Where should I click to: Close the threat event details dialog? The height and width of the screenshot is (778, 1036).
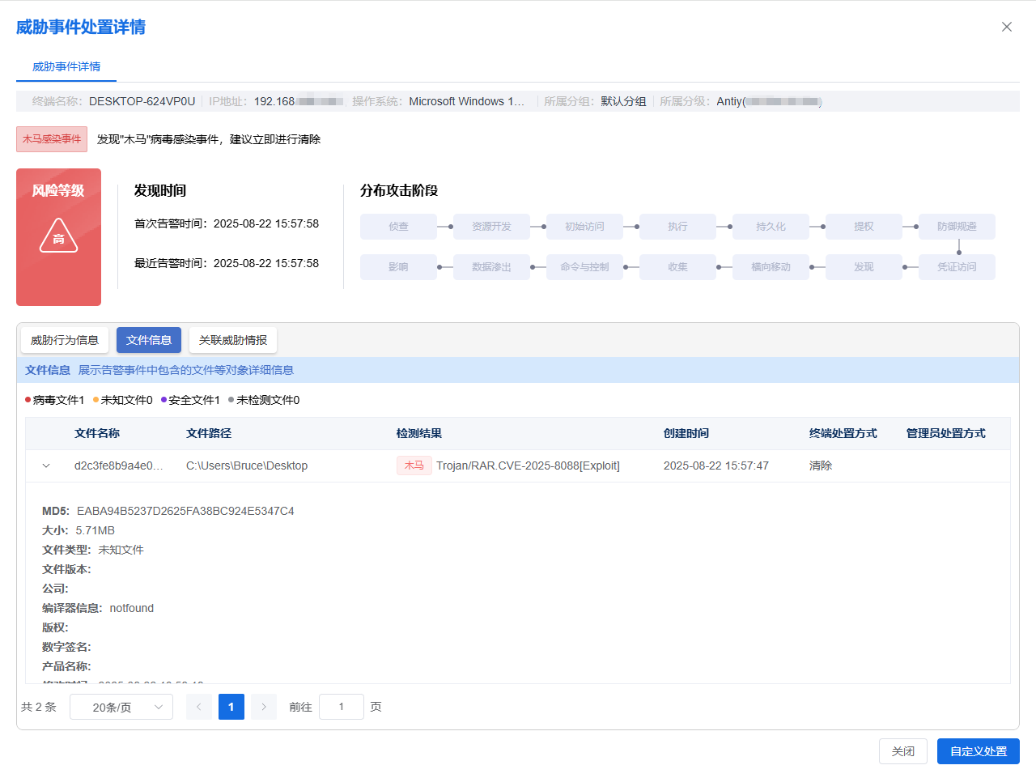pos(1006,27)
